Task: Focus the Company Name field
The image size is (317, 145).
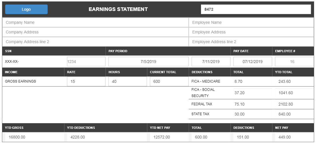Action: (x=95, y=22)
